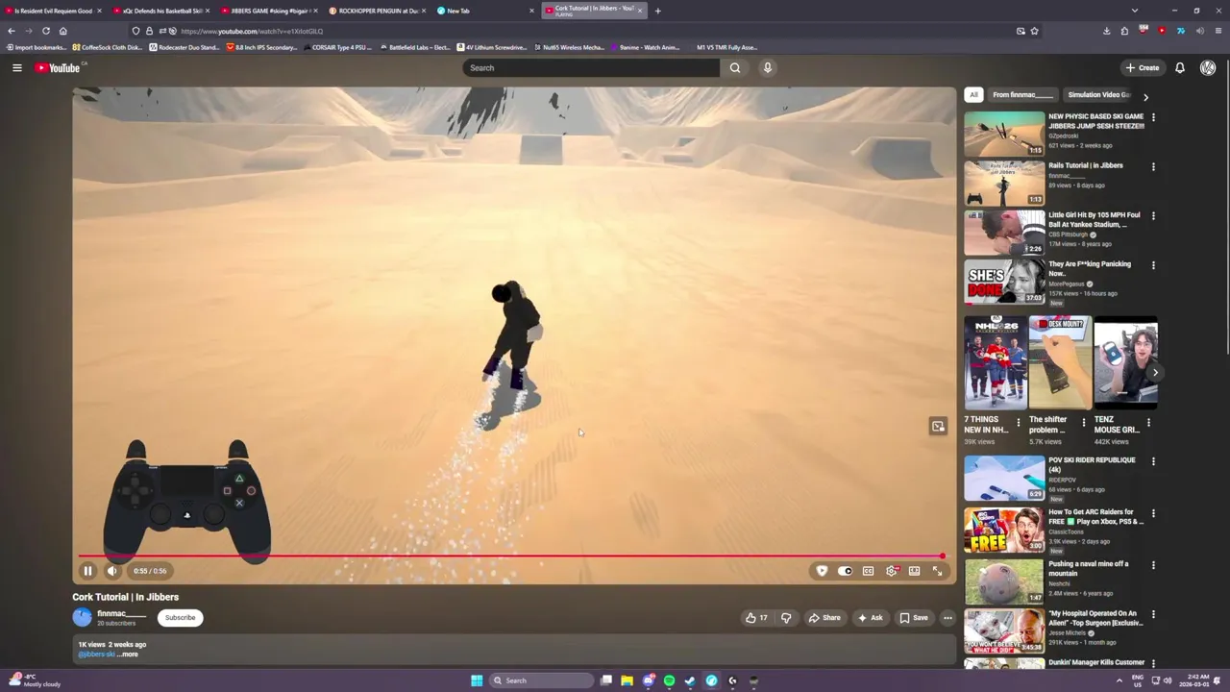Viewport: 1230px width, 692px height.
Task: Open Pushing a naval mine thumbnail
Action: tap(1004, 581)
